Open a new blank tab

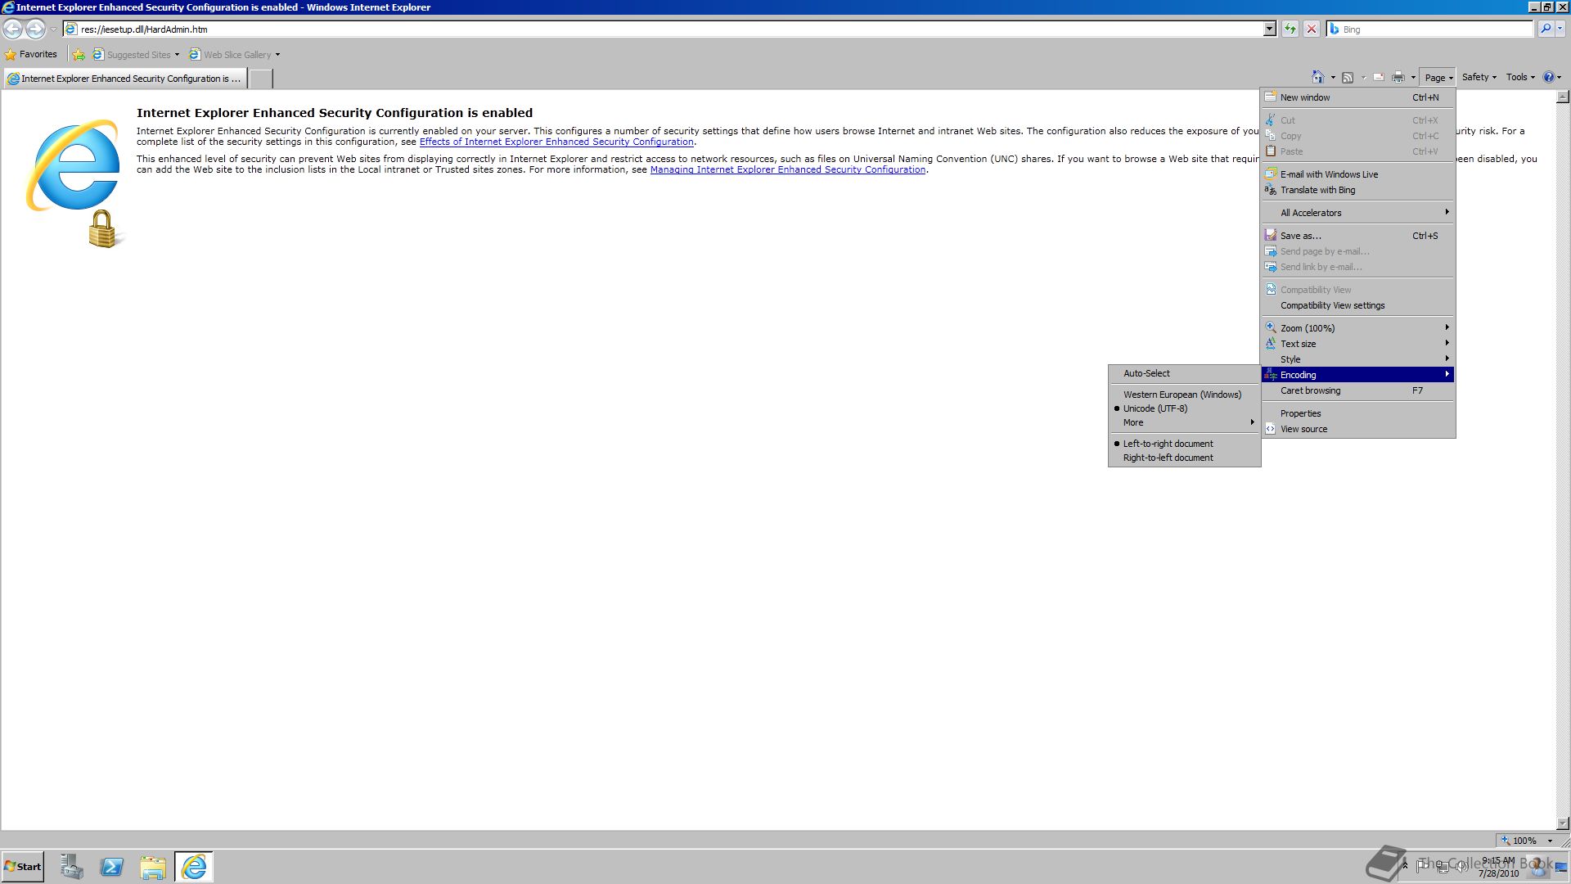click(260, 79)
